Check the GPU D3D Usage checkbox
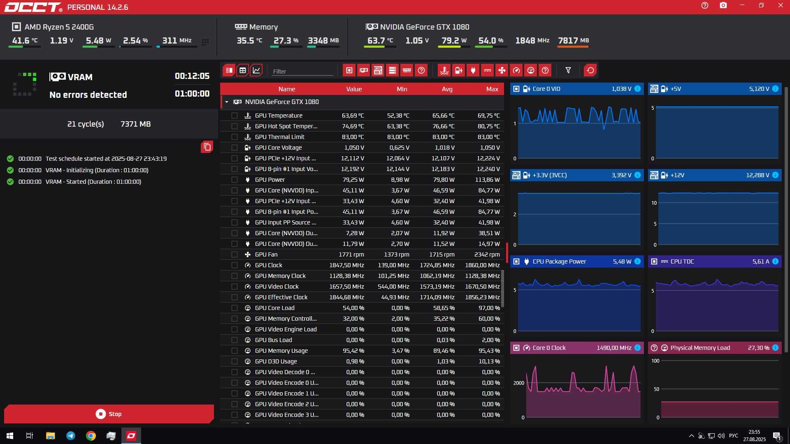The width and height of the screenshot is (790, 444). click(235, 361)
